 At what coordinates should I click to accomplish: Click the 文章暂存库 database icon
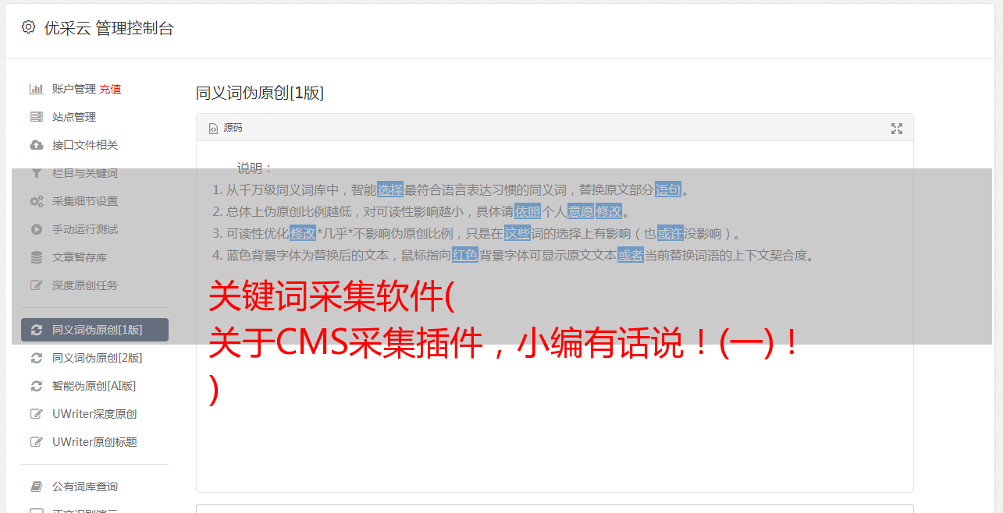[36, 257]
